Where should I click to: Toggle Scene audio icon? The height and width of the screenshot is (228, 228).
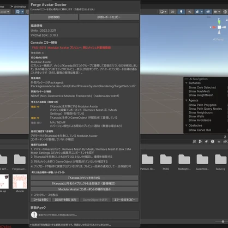click(x=190, y=12)
